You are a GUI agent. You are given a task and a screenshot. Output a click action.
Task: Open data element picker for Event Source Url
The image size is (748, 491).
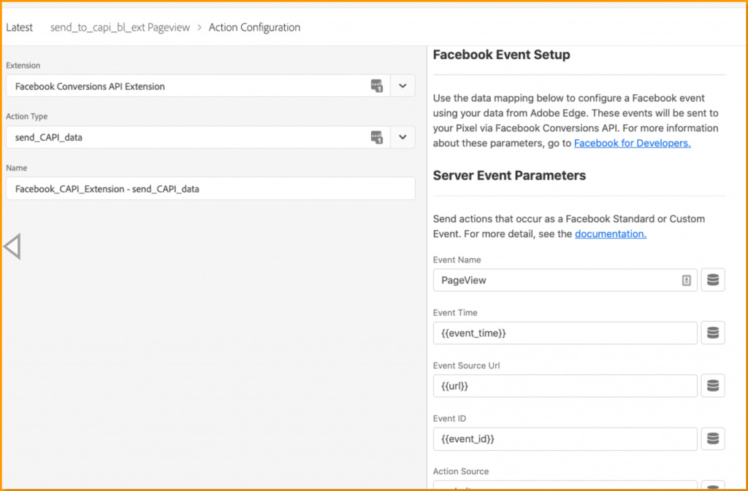click(713, 386)
